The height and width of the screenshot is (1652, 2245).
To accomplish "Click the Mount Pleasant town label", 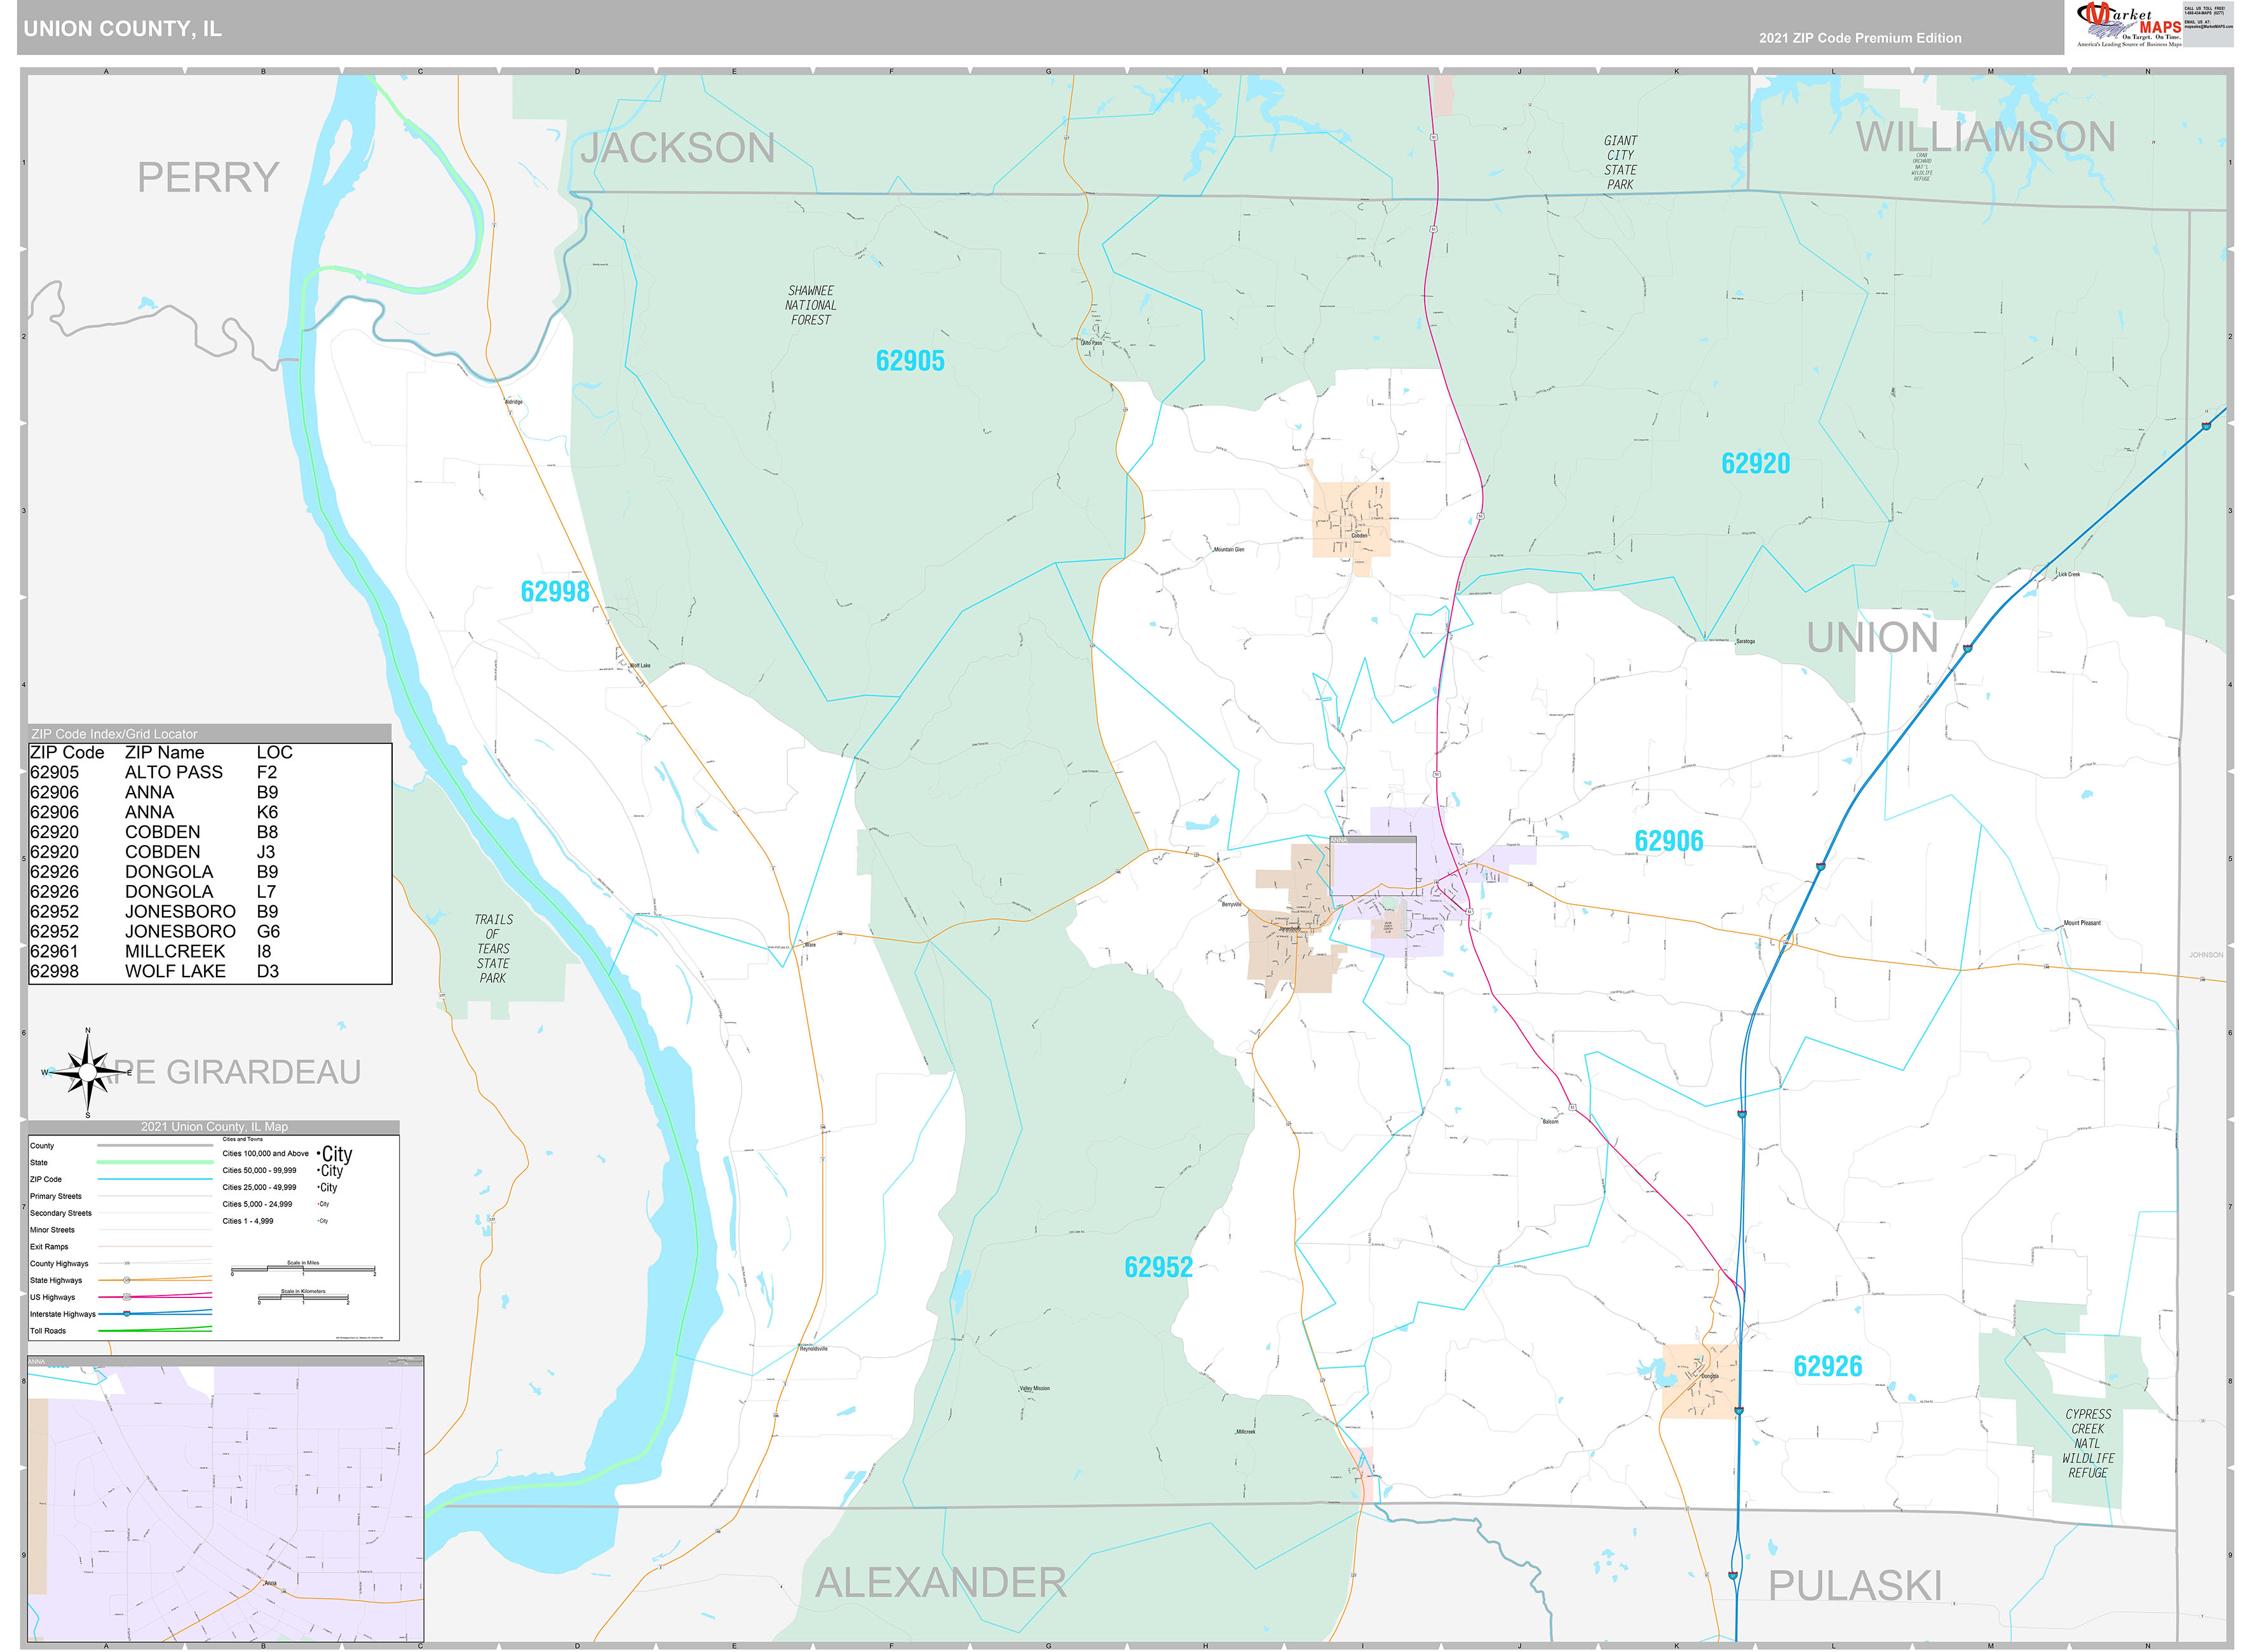I will click(2082, 924).
